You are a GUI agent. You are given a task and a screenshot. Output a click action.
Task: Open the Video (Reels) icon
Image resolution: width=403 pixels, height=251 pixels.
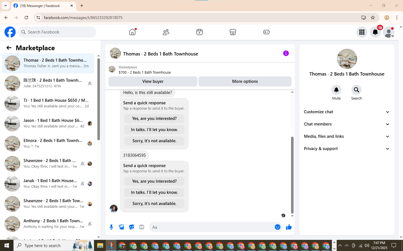pyautogui.click(x=200, y=32)
